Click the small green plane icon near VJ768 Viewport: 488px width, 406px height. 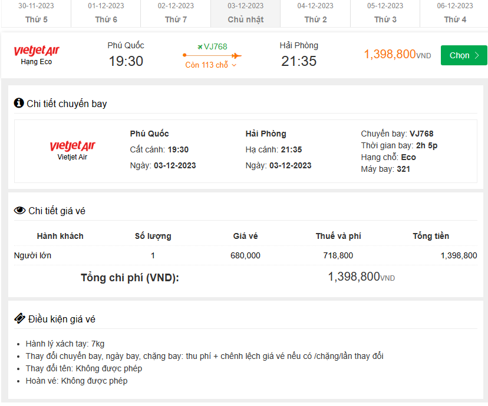[x=200, y=46]
